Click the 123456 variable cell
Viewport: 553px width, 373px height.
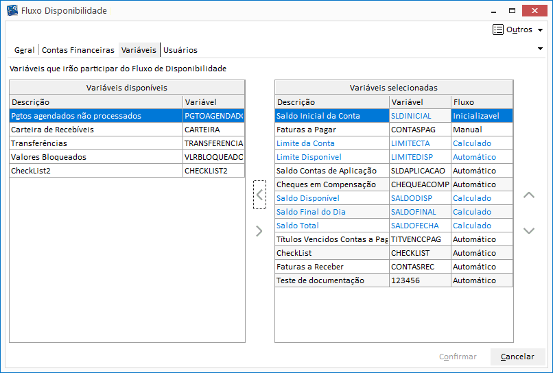420,281
